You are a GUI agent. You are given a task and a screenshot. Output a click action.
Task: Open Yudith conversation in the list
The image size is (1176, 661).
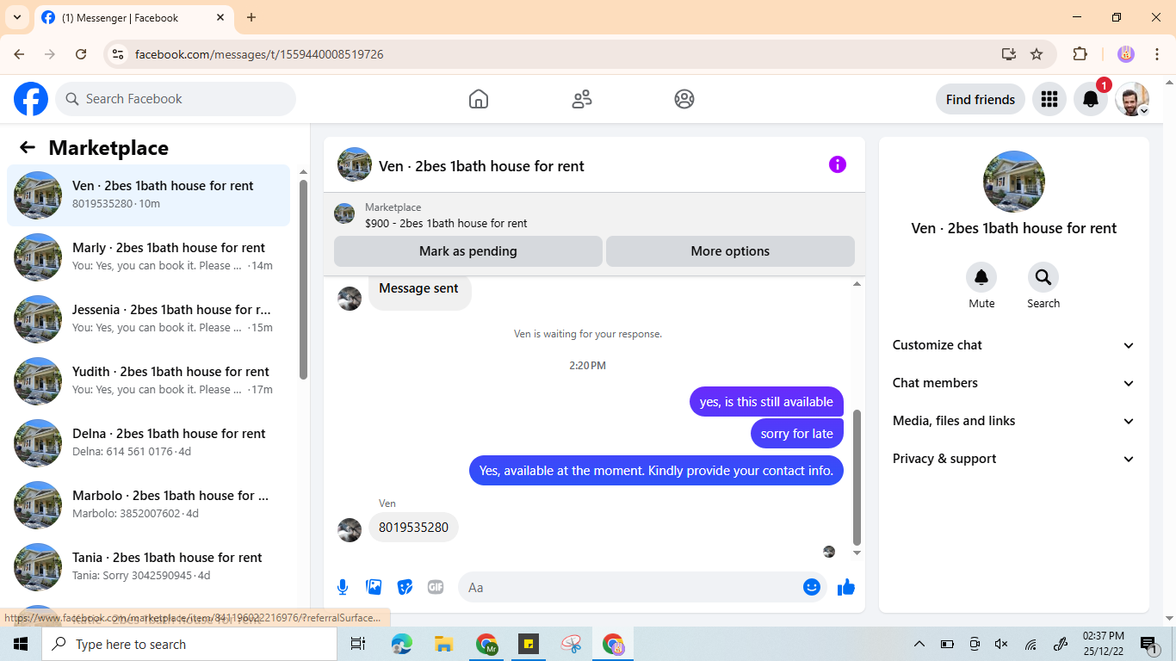[149, 380]
